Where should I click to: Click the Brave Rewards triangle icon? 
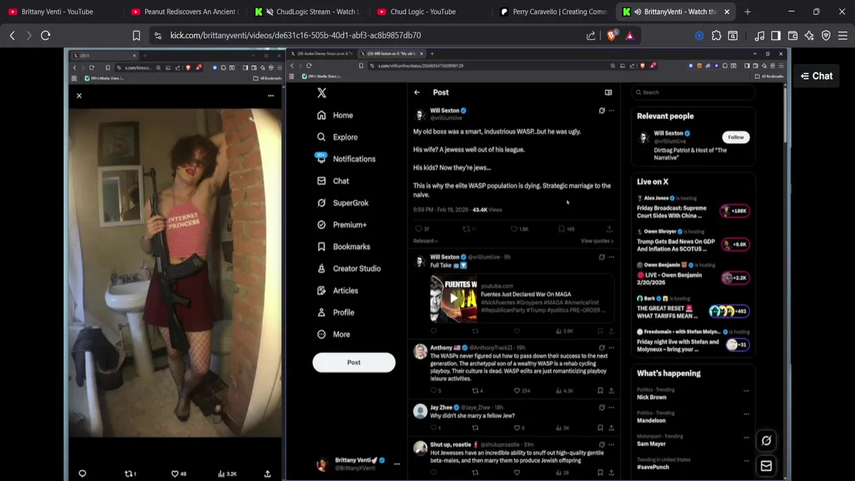[x=630, y=35]
